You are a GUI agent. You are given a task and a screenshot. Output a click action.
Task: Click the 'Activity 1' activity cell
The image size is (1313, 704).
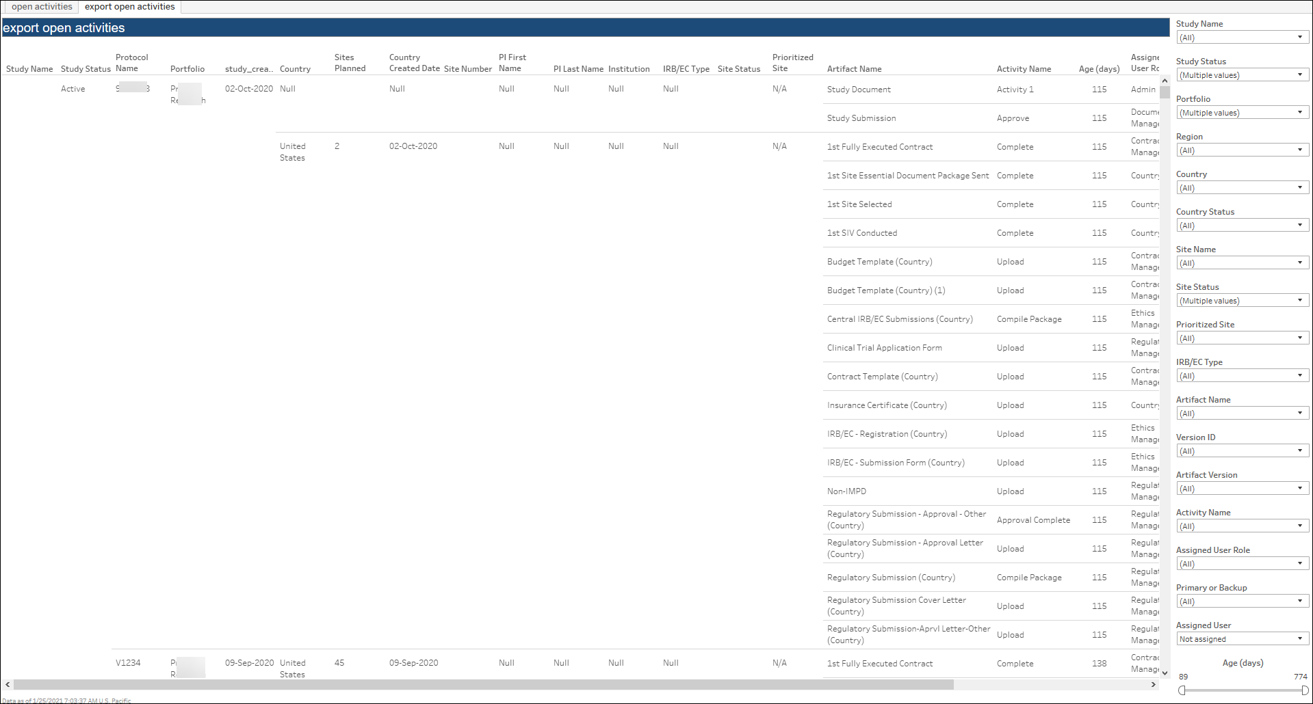1015,90
